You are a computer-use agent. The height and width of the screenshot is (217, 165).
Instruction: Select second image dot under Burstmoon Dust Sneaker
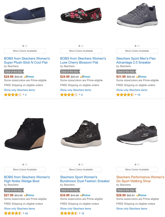click(82, 165)
